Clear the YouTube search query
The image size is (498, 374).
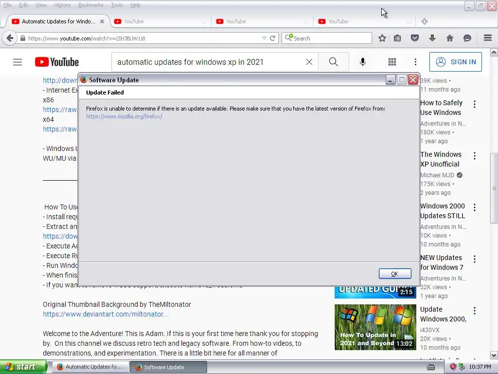click(309, 62)
